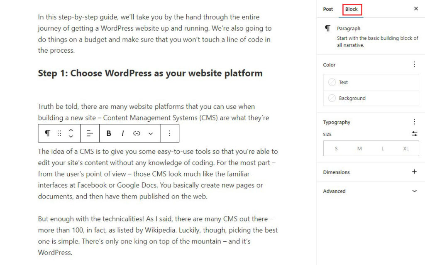Click the Paragraph block type icon
This screenshot has width=425, height=265.
[x=47, y=133]
